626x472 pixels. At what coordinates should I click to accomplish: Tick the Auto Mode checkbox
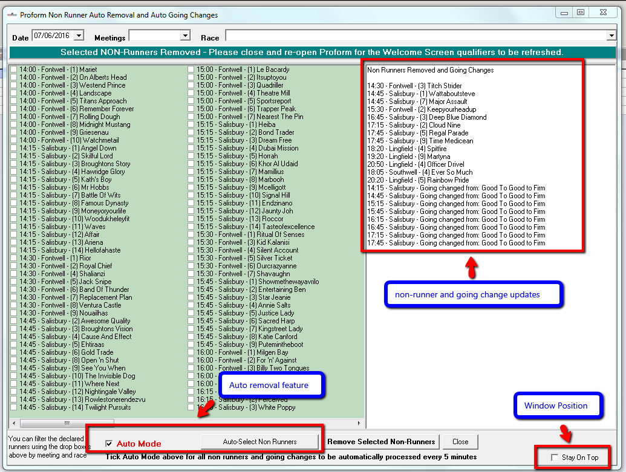[109, 444]
